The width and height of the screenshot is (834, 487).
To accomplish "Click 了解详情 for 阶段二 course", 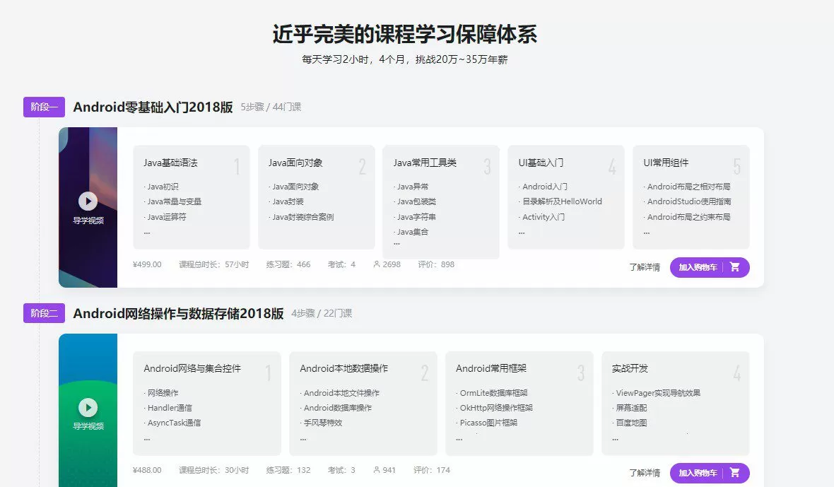I will pos(644,472).
